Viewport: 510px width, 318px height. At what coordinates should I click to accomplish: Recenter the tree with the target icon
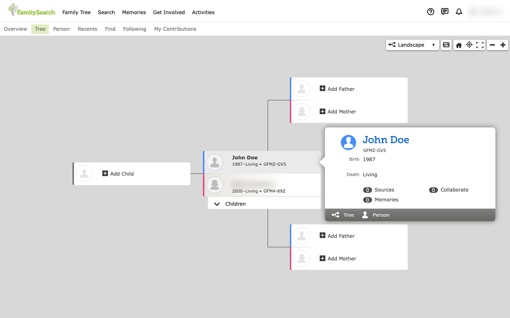(469, 45)
